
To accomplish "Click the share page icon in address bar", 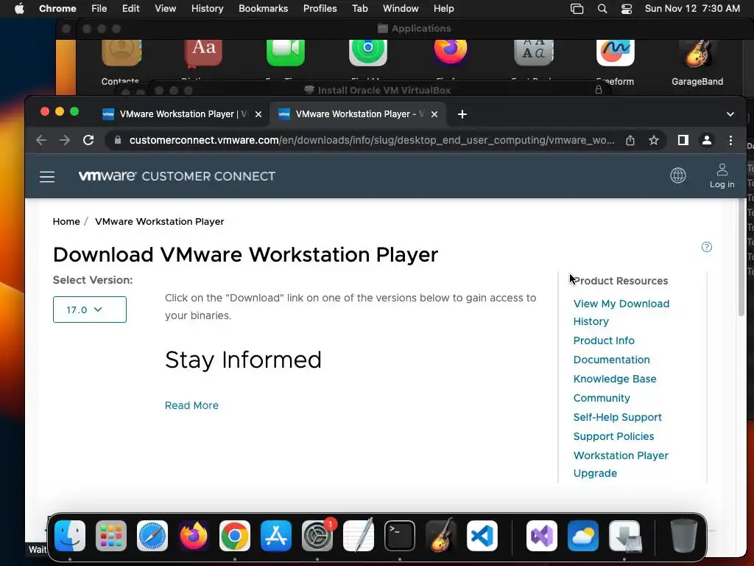I will click(x=630, y=140).
